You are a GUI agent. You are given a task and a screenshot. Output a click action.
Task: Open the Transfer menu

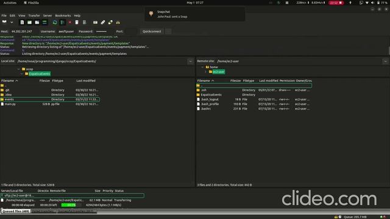click(34, 15)
